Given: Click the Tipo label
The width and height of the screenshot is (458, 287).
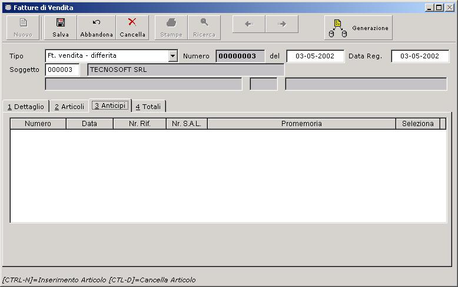Looking at the screenshot, I should [x=16, y=56].
